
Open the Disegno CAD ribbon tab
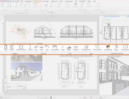pyautogui.click(x=54, y=1)
